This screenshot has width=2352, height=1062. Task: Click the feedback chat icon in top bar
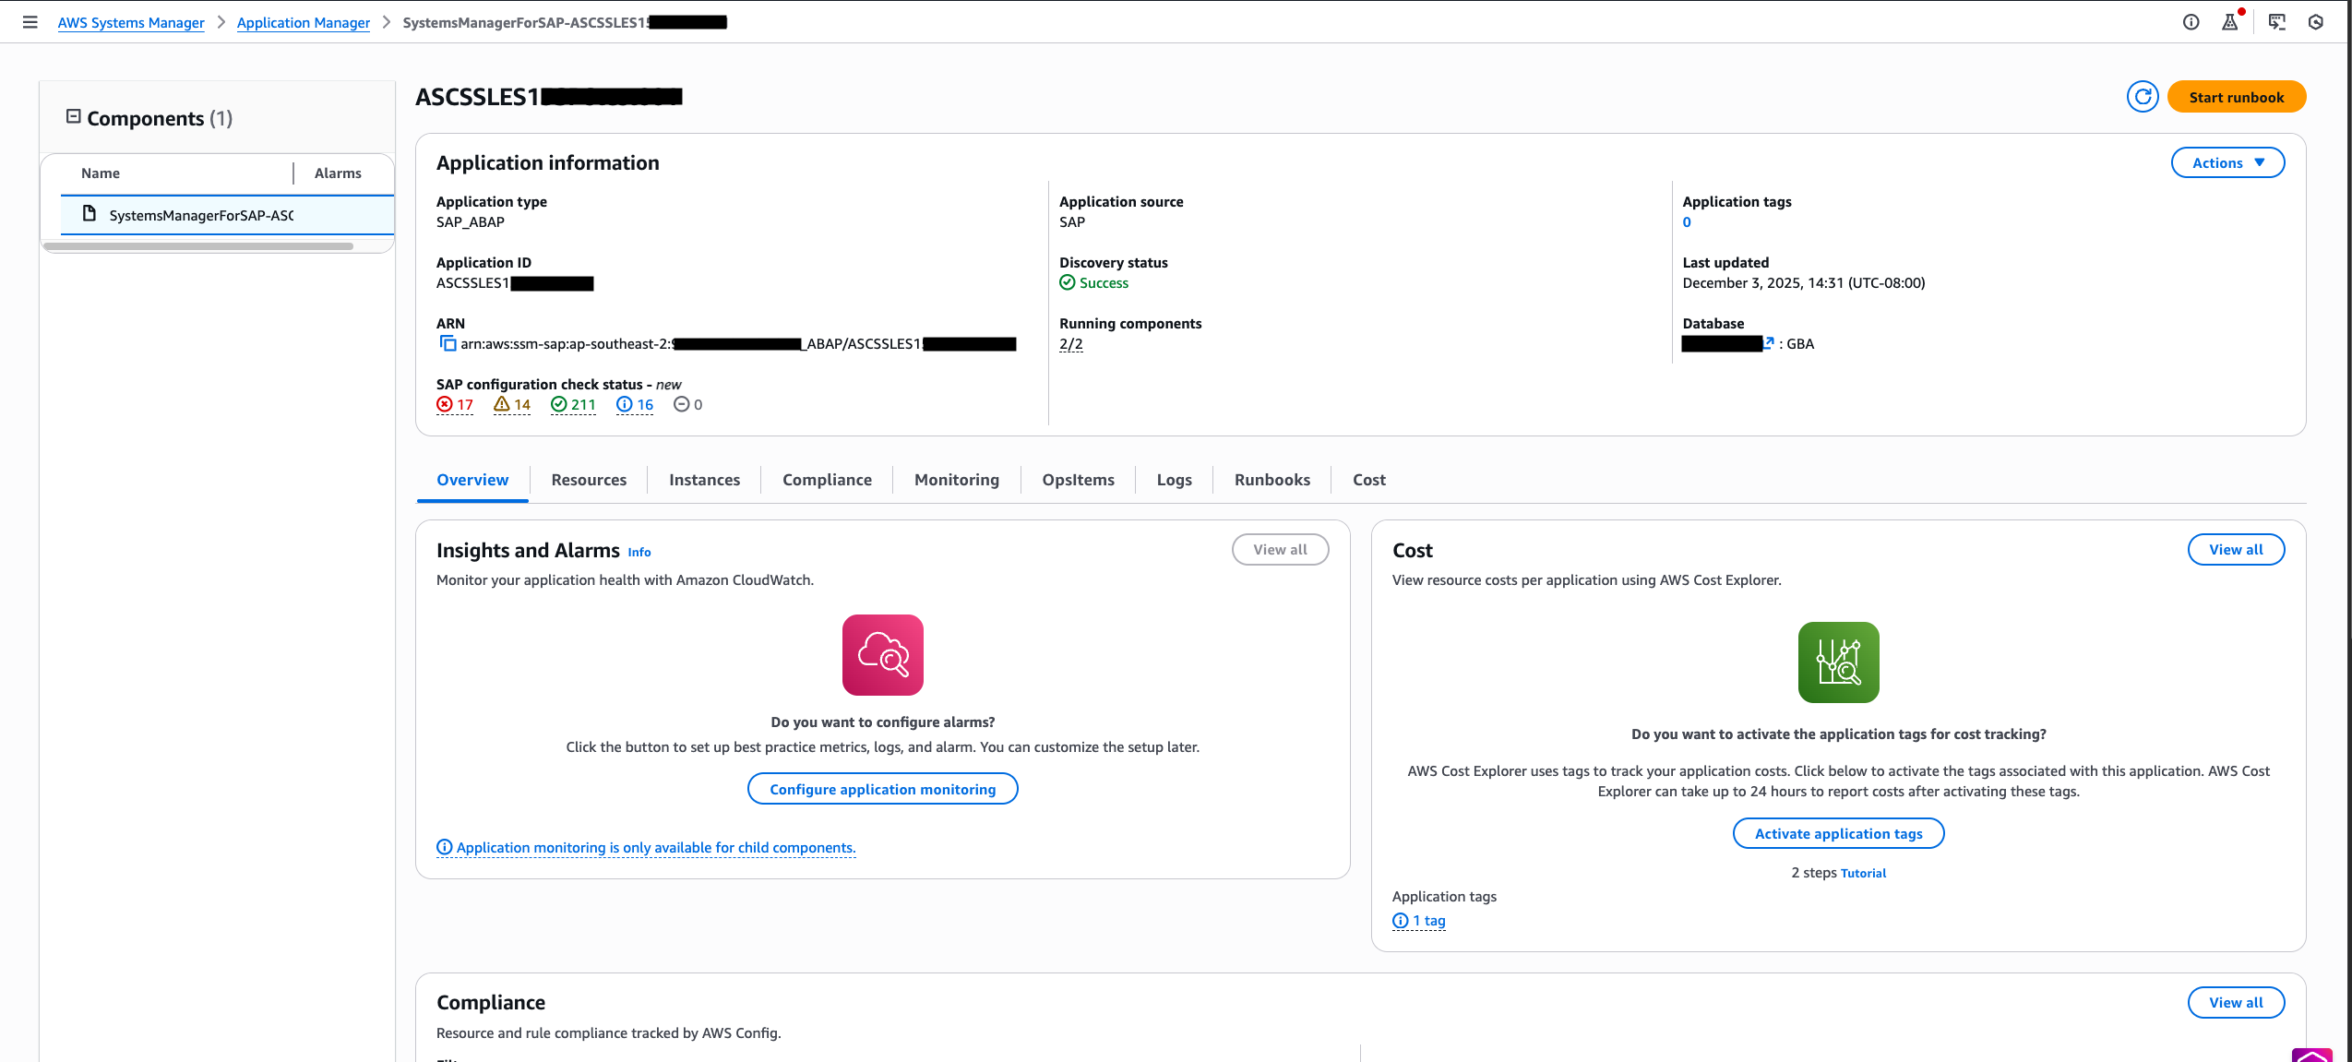[x=2276, y=22]
